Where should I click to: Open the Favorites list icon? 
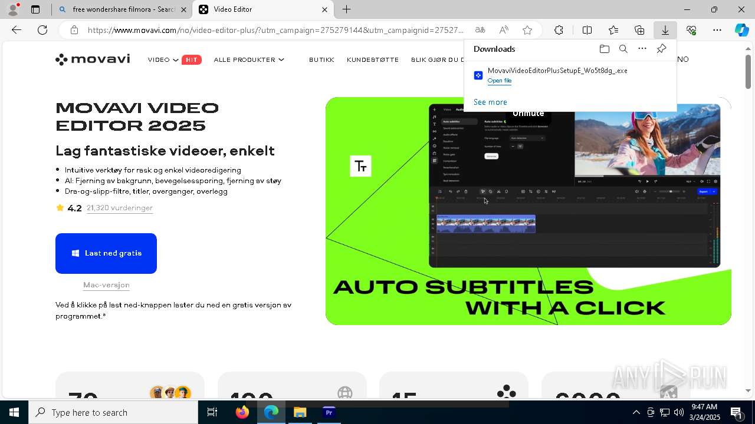613,30
